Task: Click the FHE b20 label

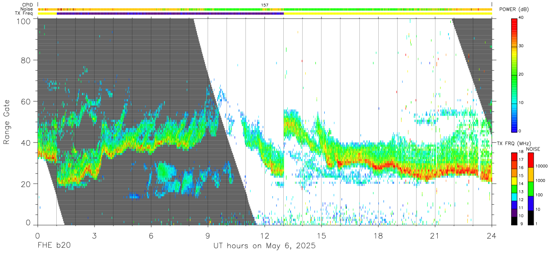Action: 54,246
